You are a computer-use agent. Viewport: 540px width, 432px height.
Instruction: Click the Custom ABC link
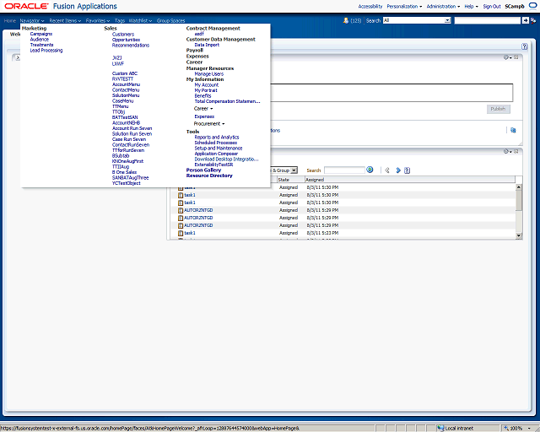click(x=125, y=73)
